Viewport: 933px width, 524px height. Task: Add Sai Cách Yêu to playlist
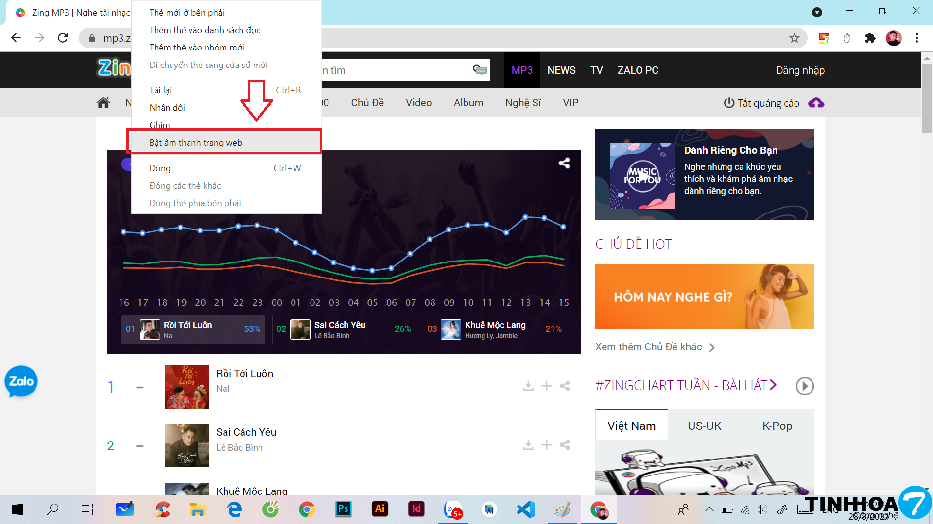547,445
